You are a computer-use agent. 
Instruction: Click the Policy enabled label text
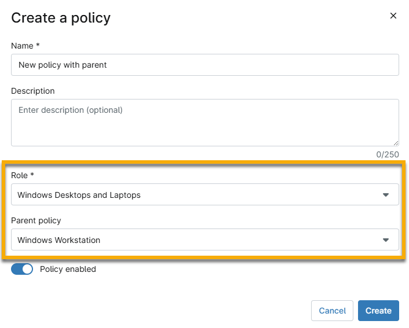tap(68, 269)
